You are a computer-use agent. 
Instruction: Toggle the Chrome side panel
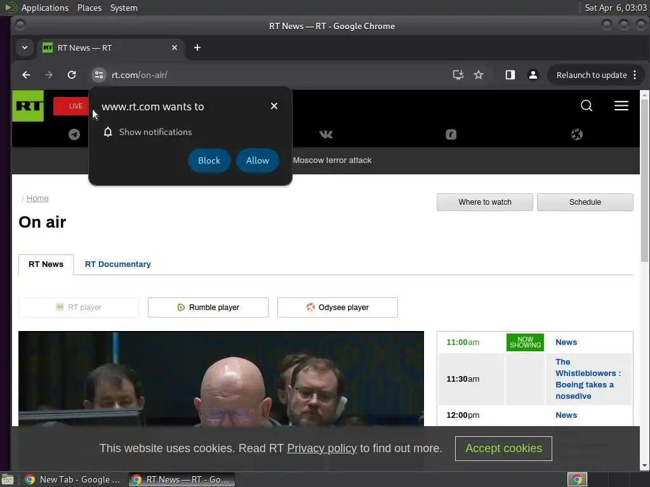pos(510,75)
